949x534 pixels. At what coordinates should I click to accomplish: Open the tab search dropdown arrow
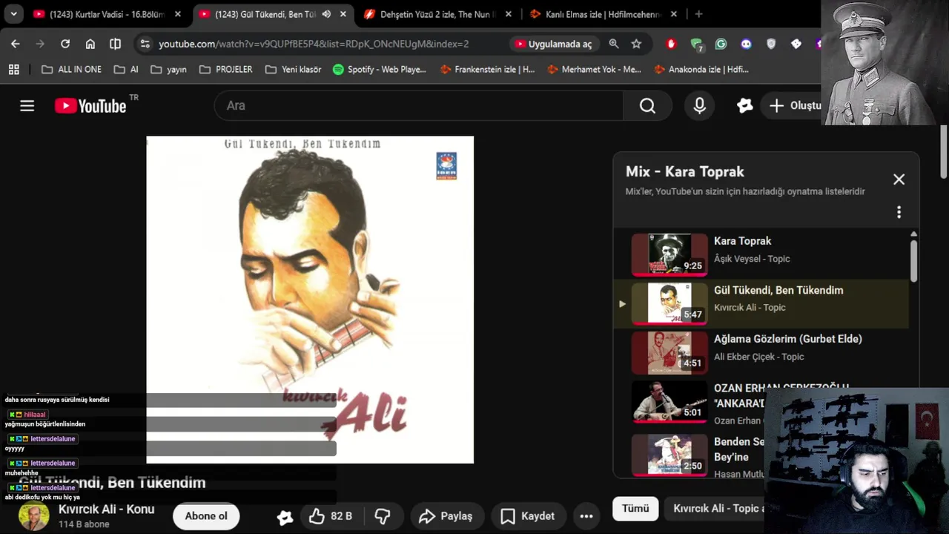[x=13, y=14]
